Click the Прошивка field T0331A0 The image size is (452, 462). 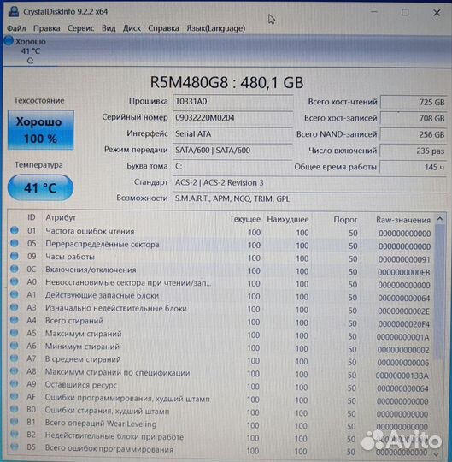click(232, 102)
